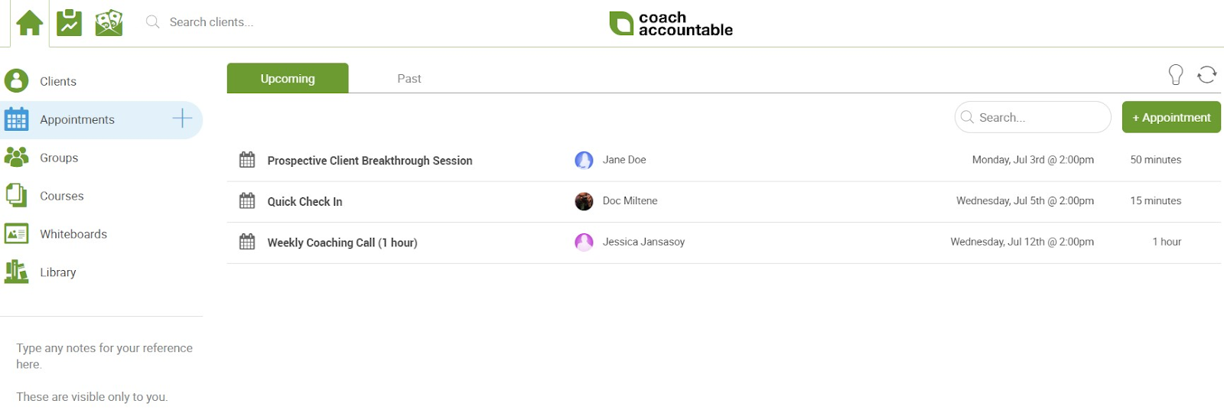Open Whiteboards from the sidebar
1224x420 pixels.
(73, 234)
